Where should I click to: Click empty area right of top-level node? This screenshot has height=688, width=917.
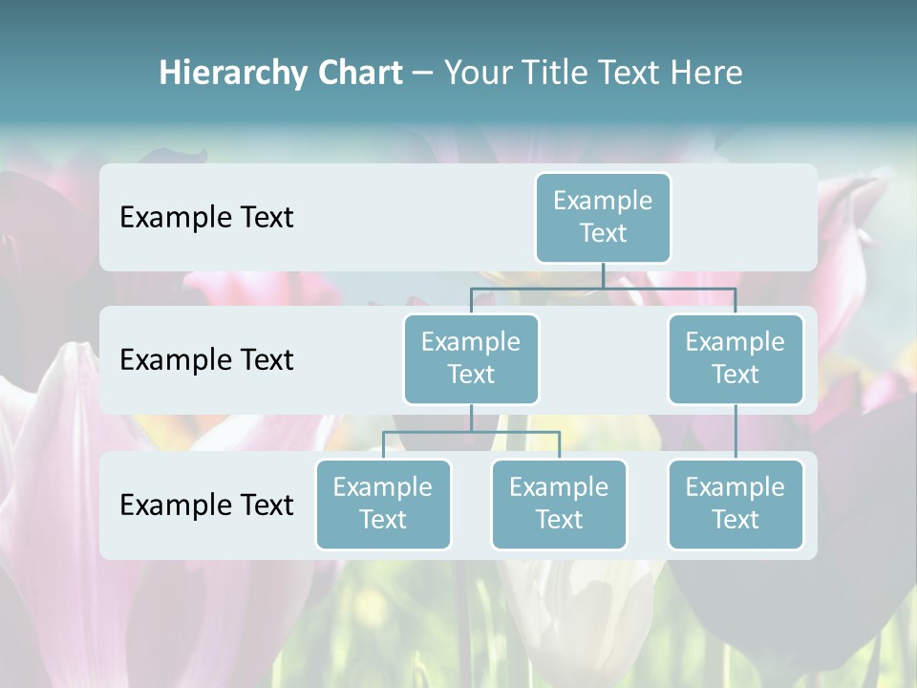(745, 217)
